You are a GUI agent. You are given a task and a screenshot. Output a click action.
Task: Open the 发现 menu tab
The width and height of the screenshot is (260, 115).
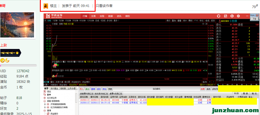pyautogui.click(x=102, y=16)
